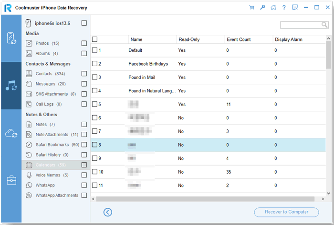Click the vertical scrollbar down arrow
The height and width of the screenshot is (225, 334).
pos(328,194)
